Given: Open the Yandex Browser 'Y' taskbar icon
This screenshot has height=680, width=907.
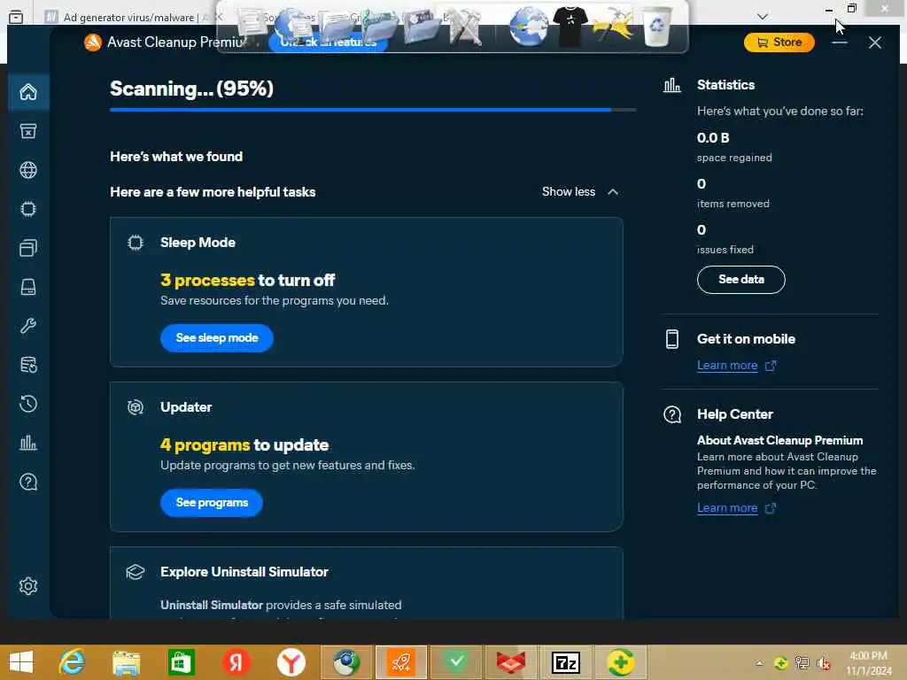Looking at the screenshot, I should [291, 662].
